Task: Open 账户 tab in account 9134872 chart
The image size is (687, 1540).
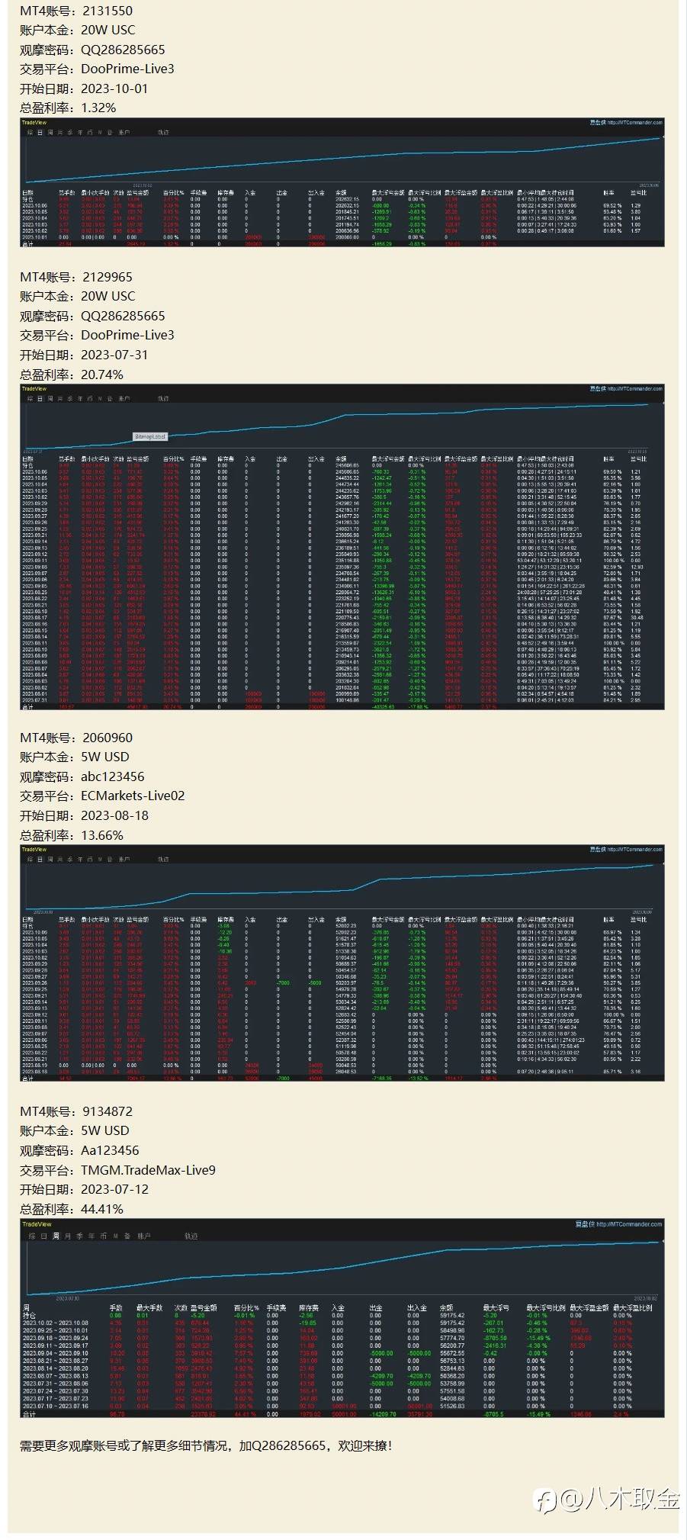Action: click(x=144, y=1236)
